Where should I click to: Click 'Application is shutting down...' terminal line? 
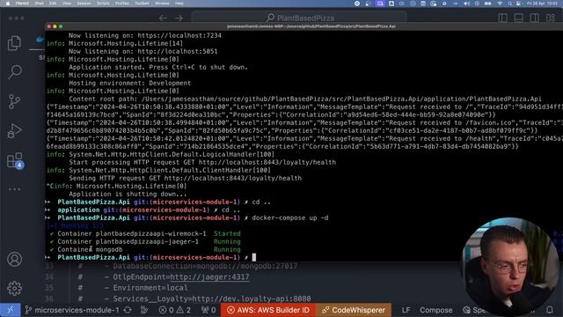pyautogui.click(x=128, y=194)
